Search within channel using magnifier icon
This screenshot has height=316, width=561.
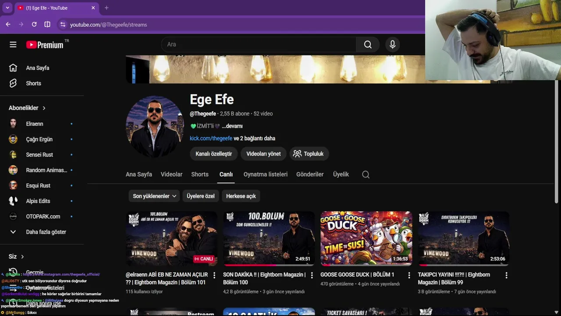pos(366,175)
